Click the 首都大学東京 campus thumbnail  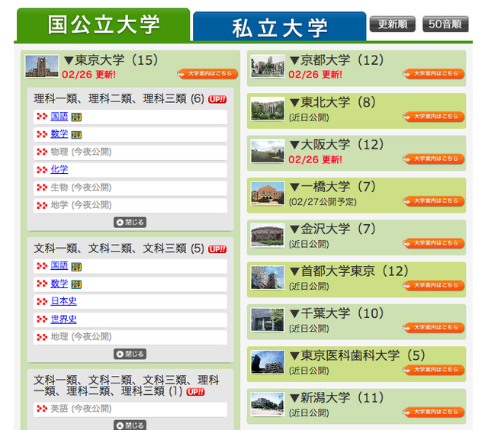[x=268, y=278]
